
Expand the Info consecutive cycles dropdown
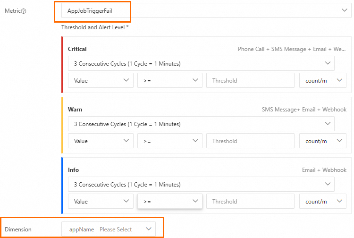201,184
